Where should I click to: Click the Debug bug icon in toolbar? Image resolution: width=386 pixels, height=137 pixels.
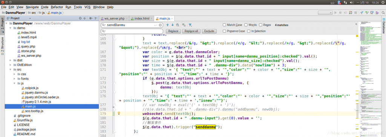pyautogui.click(x=340, y=12)
